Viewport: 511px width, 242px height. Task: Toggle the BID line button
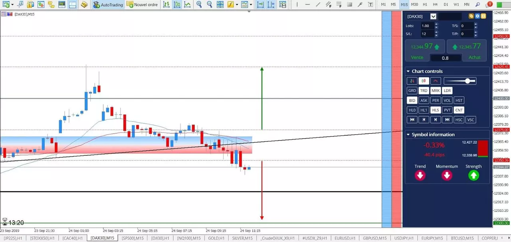click(x=412, y=101)
